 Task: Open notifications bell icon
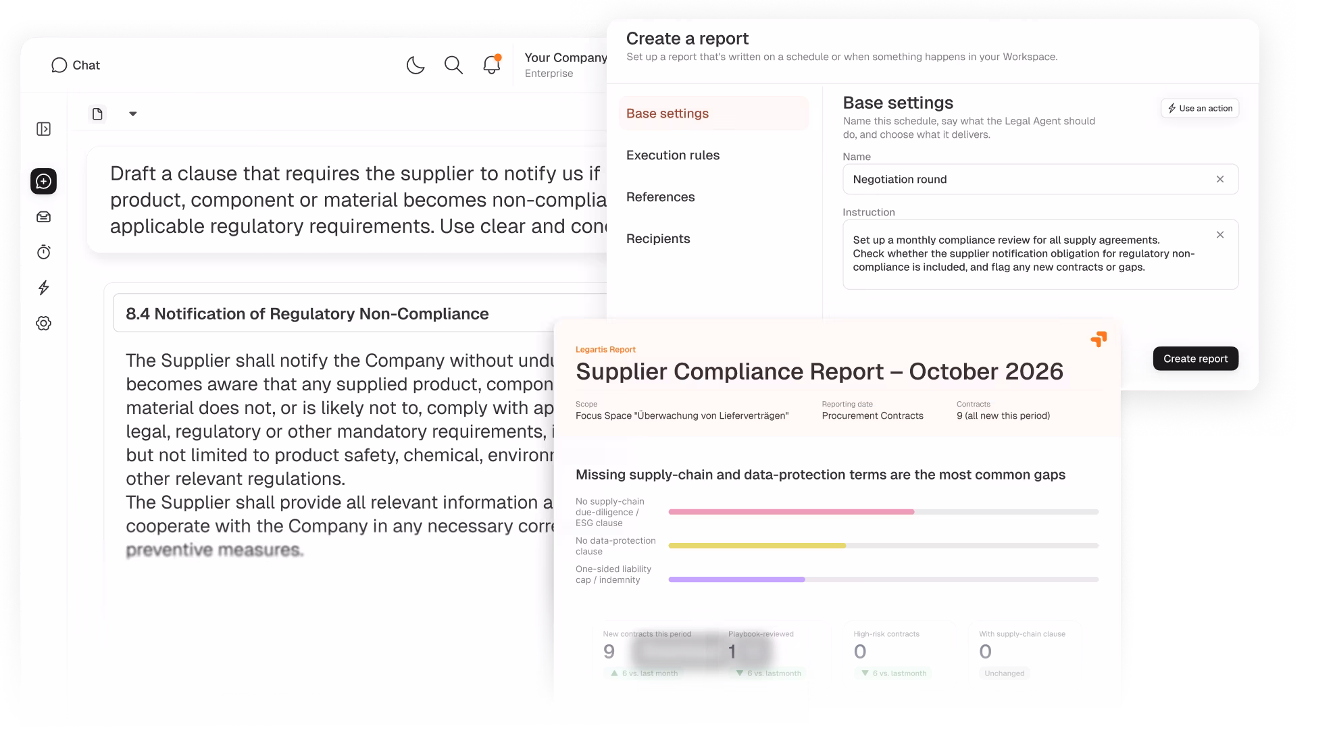492,64
